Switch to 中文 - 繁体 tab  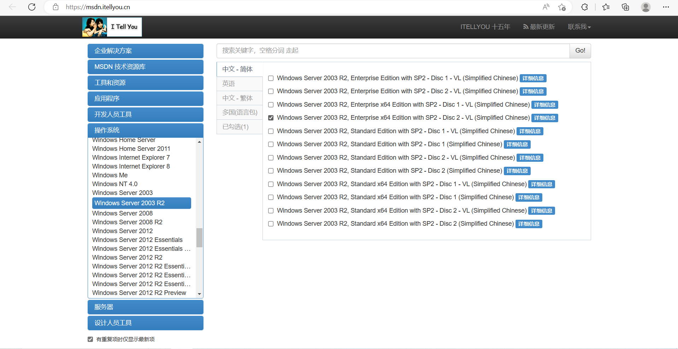click(240, 98)
